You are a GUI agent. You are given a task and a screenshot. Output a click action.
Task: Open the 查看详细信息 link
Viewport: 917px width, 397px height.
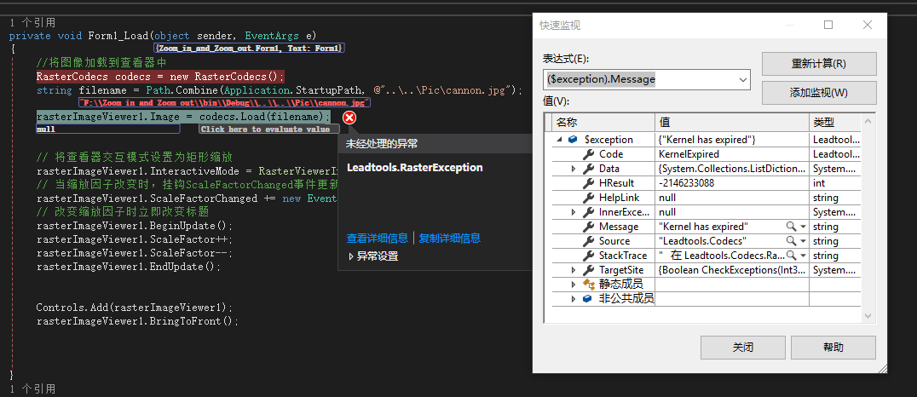point(378,238)
